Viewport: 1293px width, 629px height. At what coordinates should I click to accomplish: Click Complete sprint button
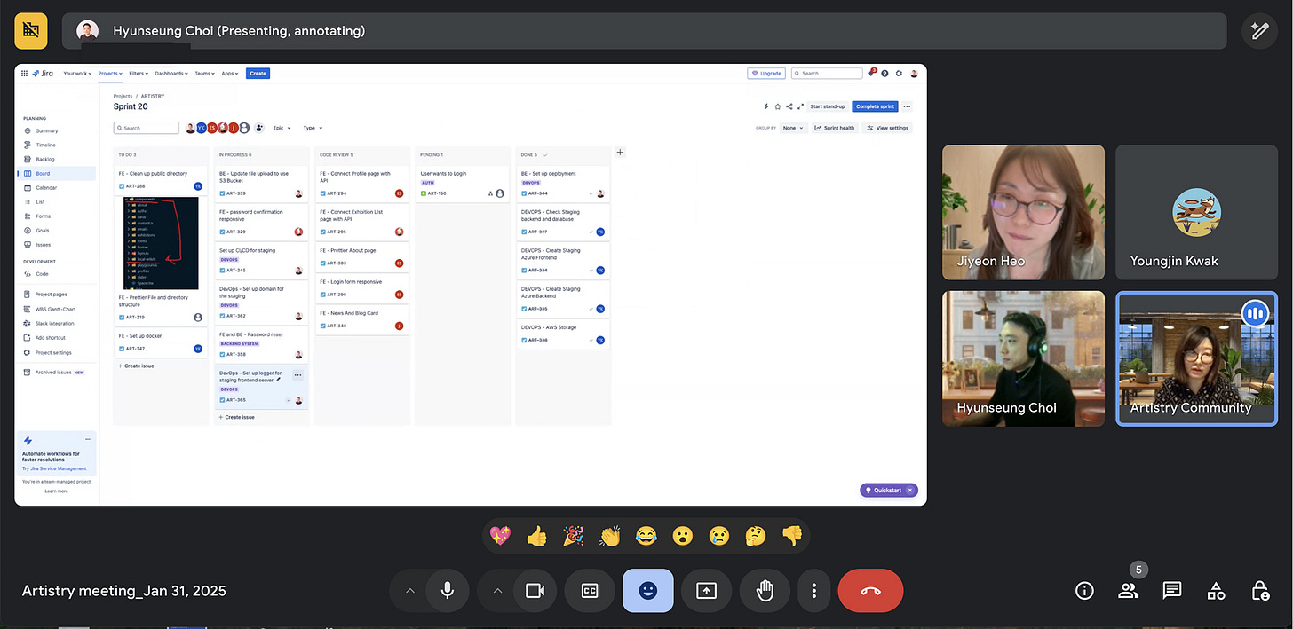pyautogui.click(x=875, y=106)
